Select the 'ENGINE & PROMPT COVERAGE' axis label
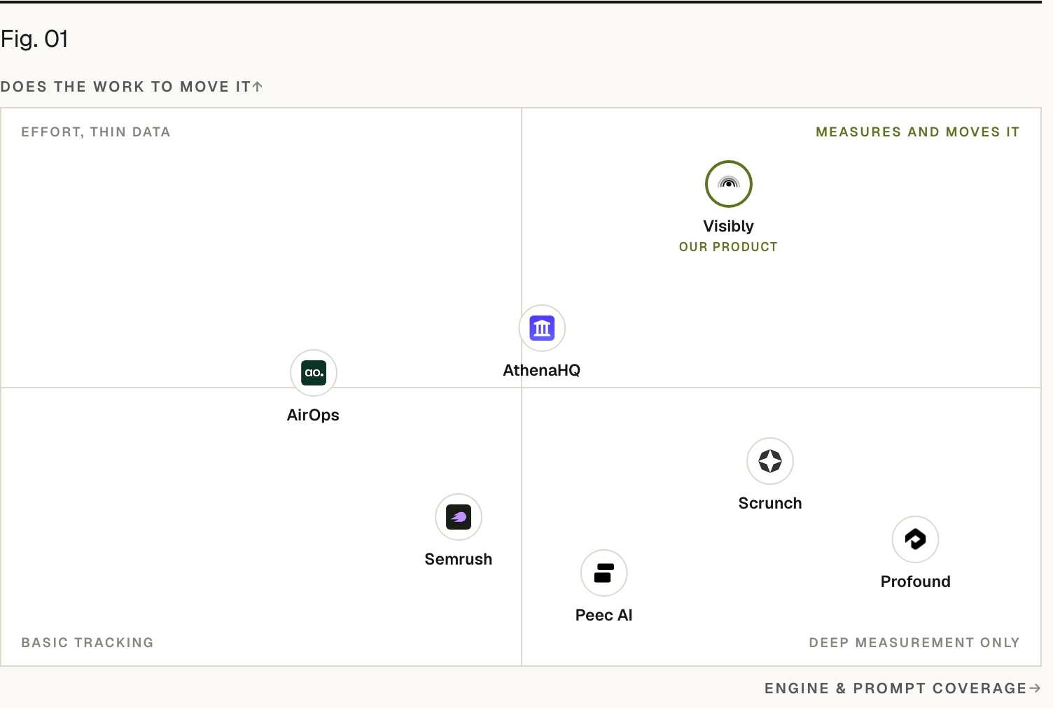The image size is (1053, 708). [x=895, y=688]
